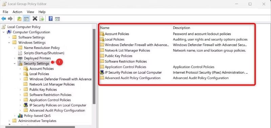This screenshot has height=128, width=271.
Task: Open the Help question mark icon
Action: 50,19
